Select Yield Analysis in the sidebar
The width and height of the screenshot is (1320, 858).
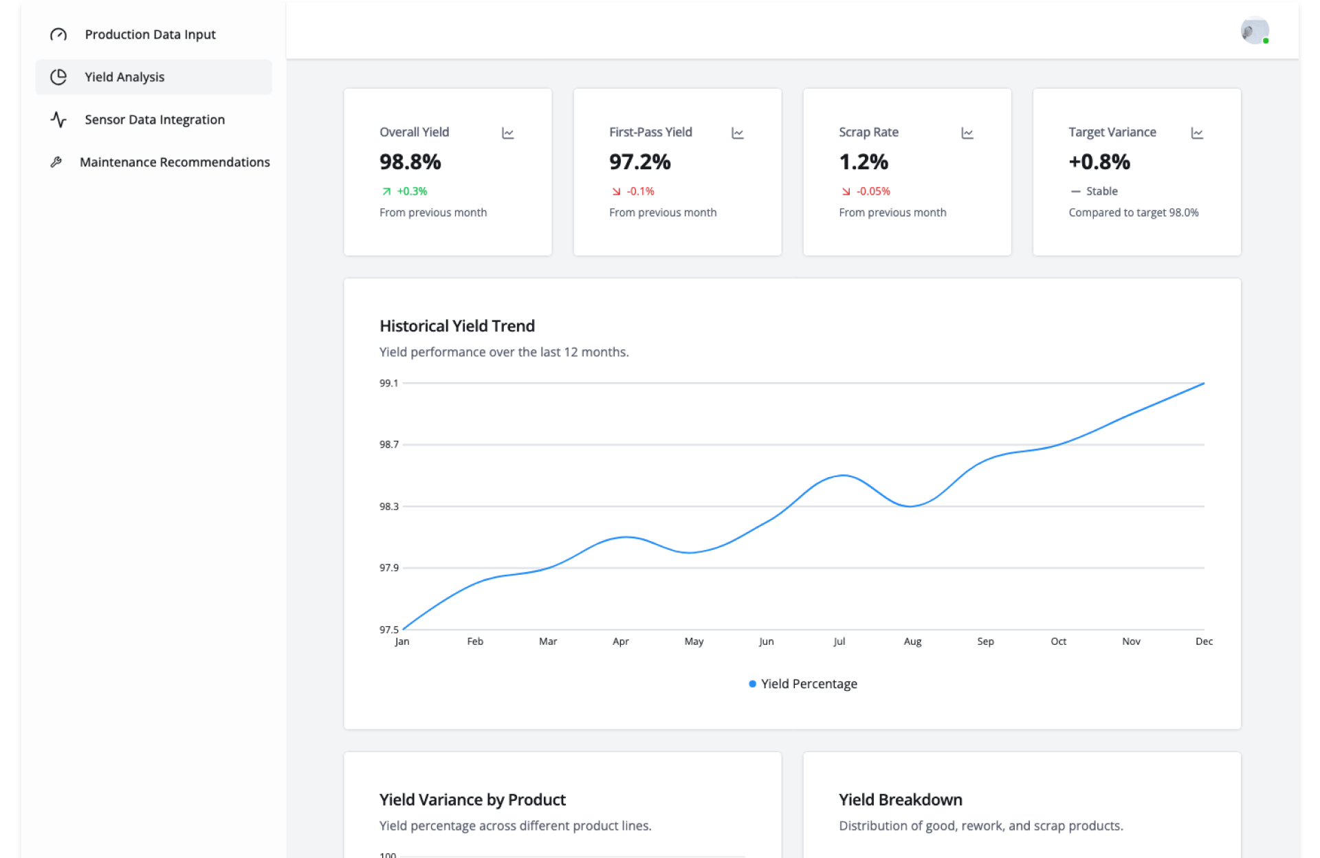click(x=124, y=77)
